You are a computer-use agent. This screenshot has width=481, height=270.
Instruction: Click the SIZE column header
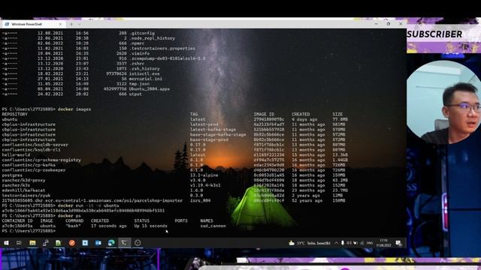337,114
